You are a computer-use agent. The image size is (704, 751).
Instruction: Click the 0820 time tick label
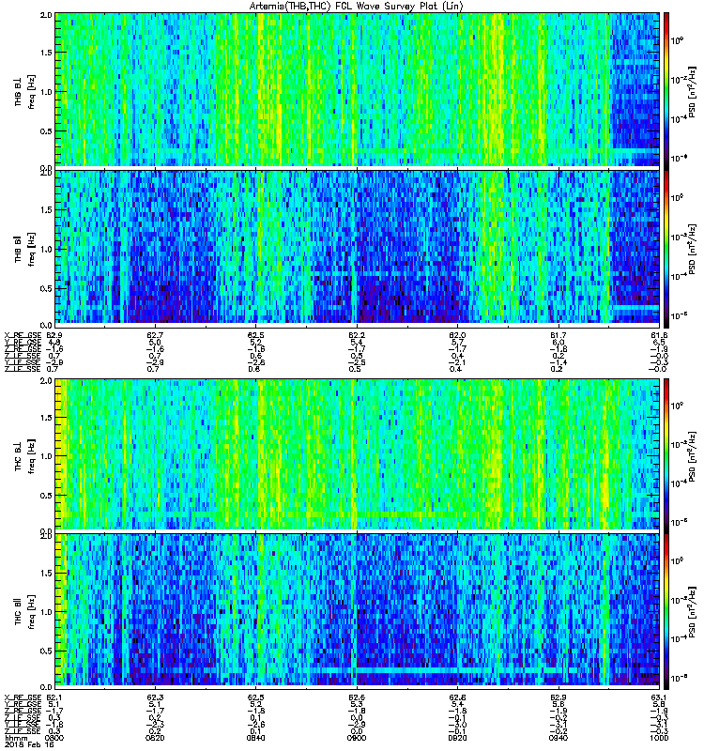(x=155, y=738)
